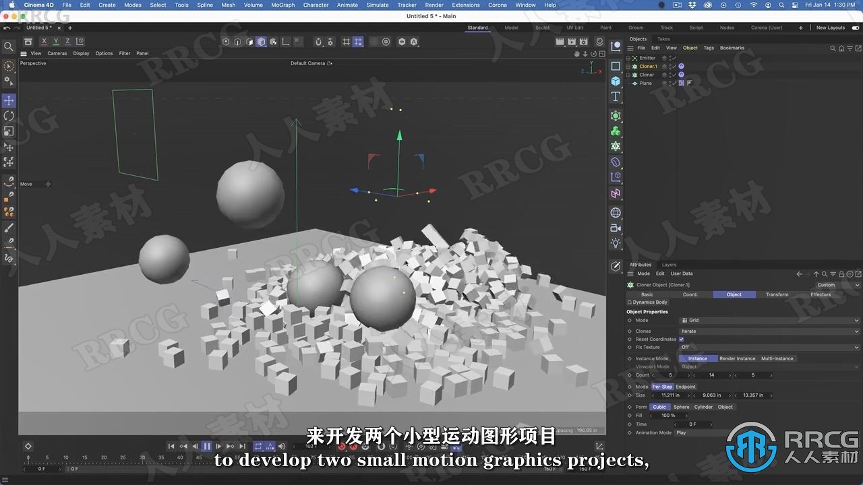Expand the Cloner object tree node
863x485 pixels.
628,75
